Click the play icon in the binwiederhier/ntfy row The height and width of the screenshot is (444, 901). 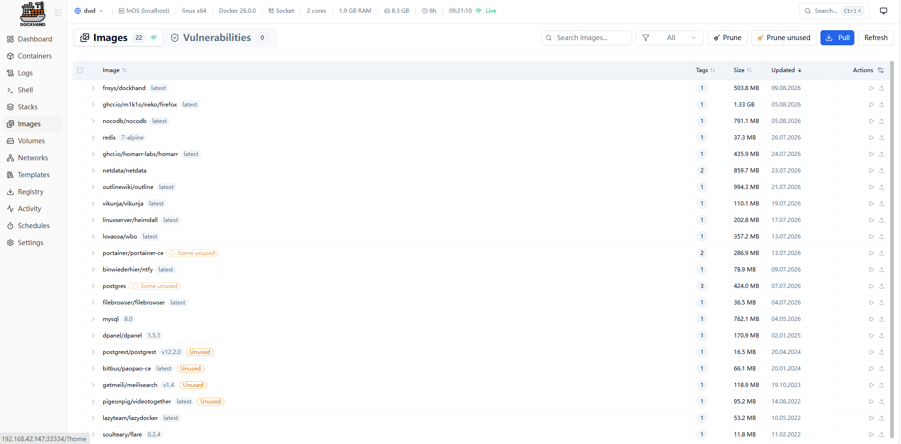coord(871,270)
